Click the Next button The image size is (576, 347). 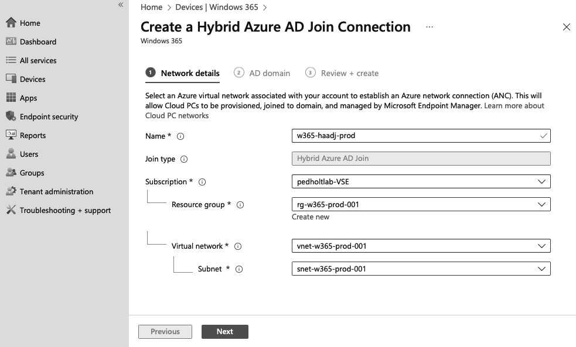point(225,332)
